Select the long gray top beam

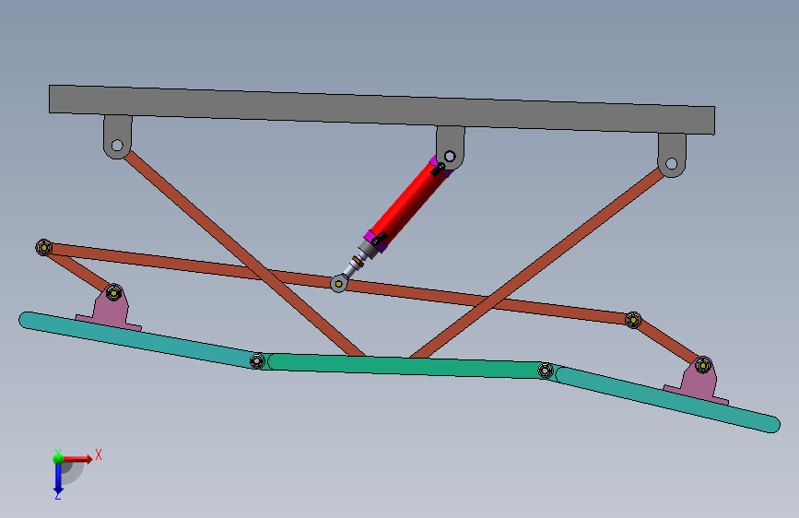(x=382, y=110)
